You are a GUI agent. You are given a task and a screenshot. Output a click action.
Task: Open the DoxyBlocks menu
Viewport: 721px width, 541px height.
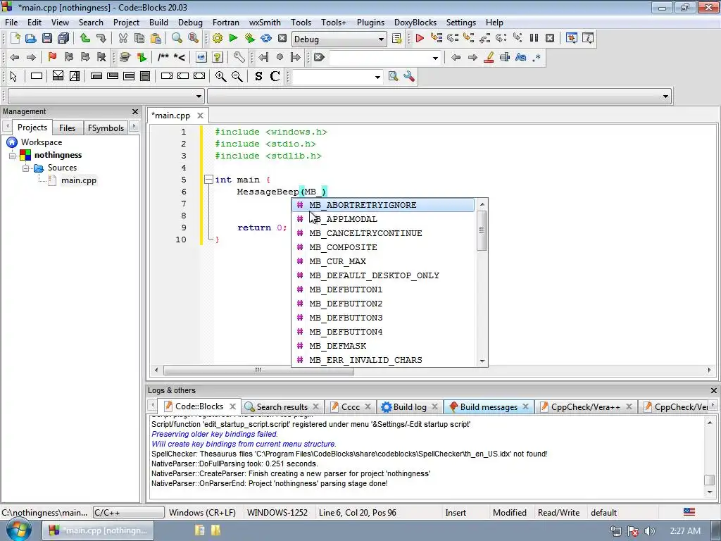[x=415, y=23]
